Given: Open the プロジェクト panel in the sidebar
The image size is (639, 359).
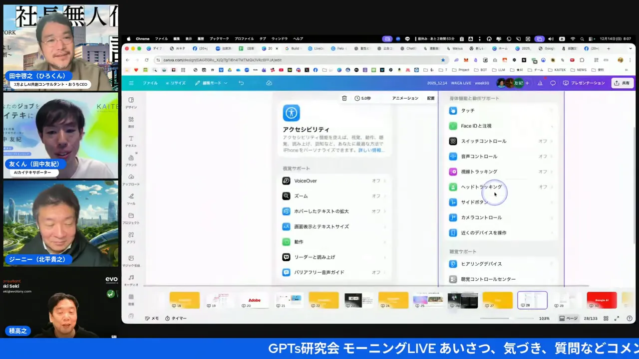Looking at the screenshot, I should coord(131,219).
